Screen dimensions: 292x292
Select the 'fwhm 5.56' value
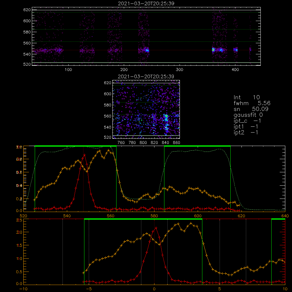[252, 103]
